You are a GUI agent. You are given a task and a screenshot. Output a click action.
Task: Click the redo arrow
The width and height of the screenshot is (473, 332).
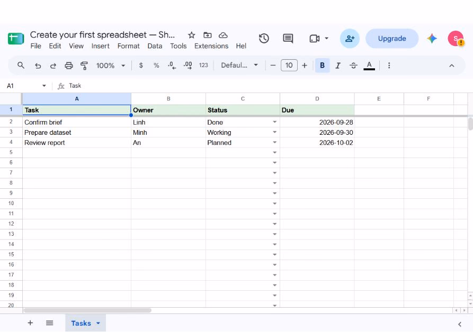point(53,66)
